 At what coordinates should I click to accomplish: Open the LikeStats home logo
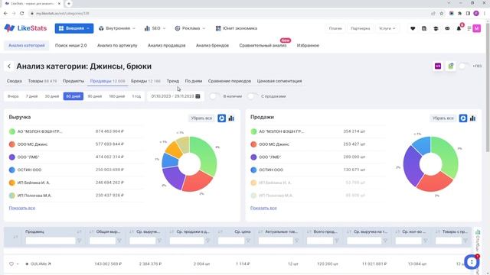25,28
